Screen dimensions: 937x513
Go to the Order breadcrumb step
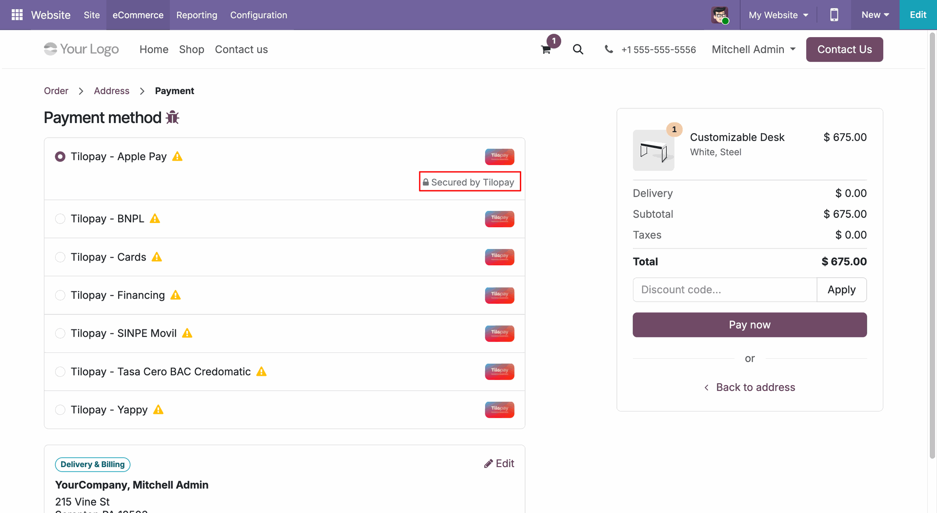56,91
